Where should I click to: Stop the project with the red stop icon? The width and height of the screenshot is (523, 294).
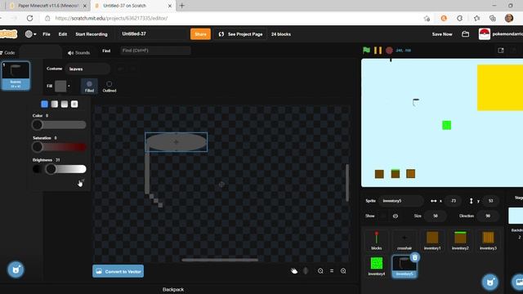click(389, 51)
